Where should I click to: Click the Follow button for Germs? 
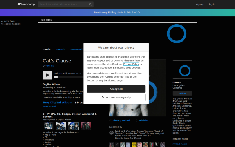(x=183, y=93)
